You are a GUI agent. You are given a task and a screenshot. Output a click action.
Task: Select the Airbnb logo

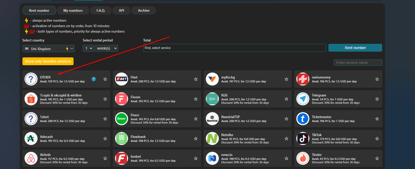(x=31, y=158)
